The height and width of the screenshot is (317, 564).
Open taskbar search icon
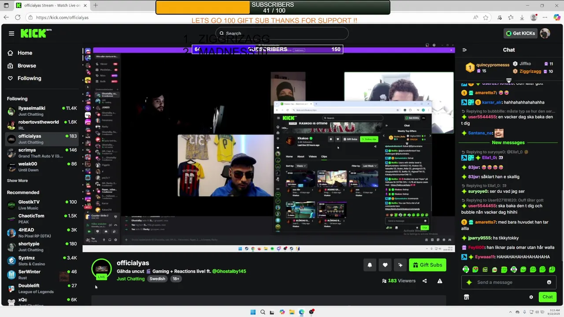click(263, 312)
